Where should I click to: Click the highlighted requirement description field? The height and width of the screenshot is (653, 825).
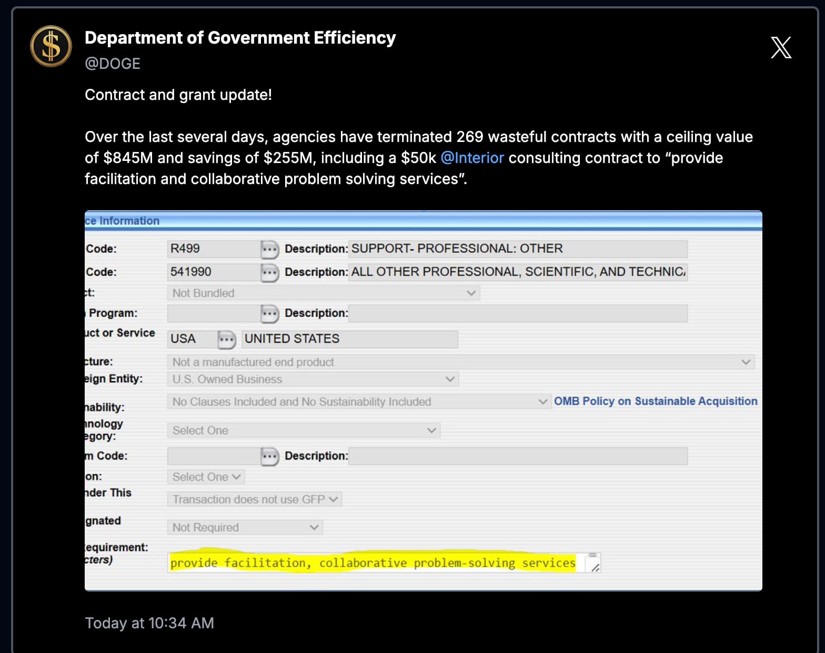pos(384,563)
